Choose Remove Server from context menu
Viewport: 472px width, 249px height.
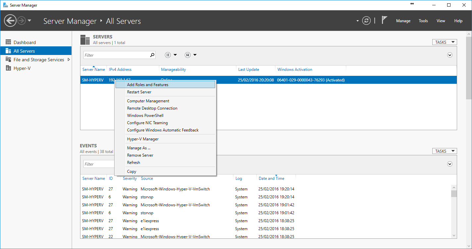165,155
